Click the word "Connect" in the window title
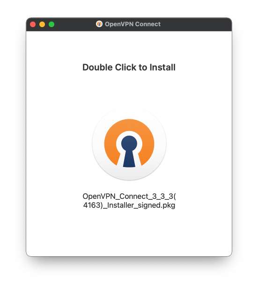 point(147,24)
